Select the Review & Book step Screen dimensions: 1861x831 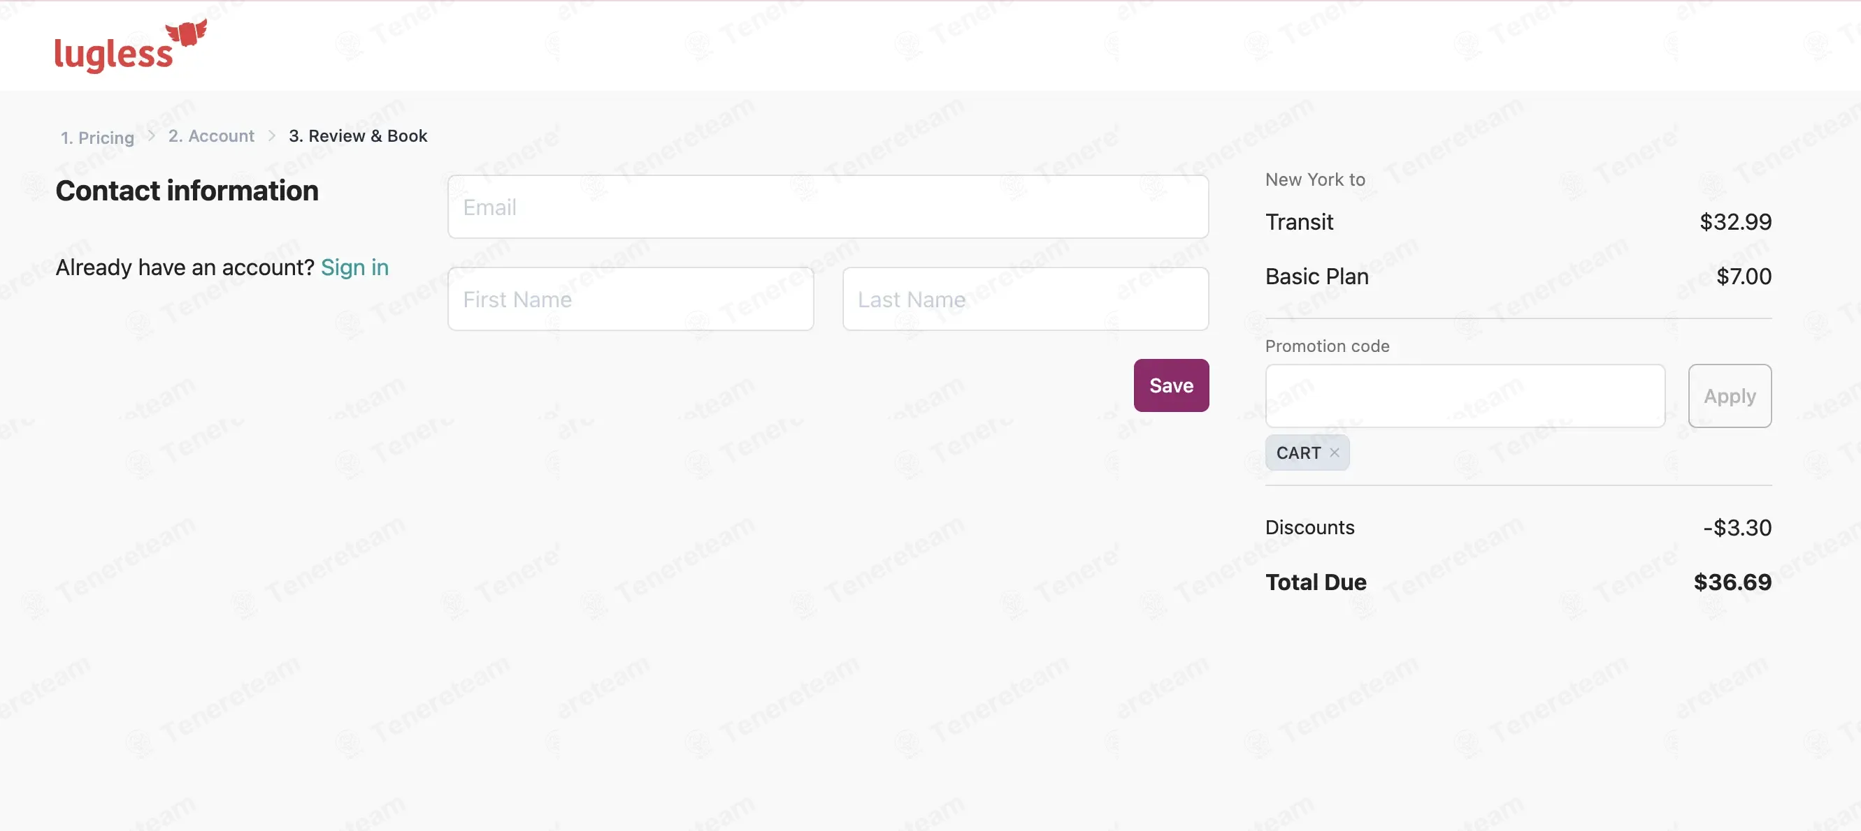[x=359, y=135]
